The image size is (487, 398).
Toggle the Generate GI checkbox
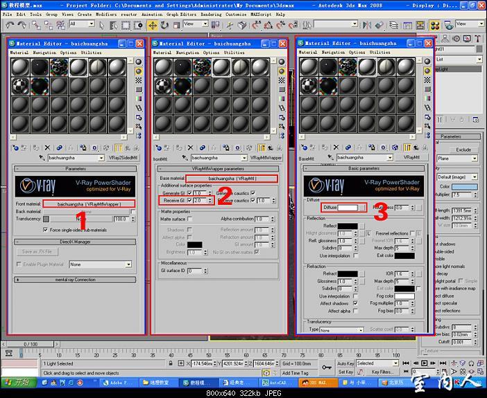click(x=189, y=193)
